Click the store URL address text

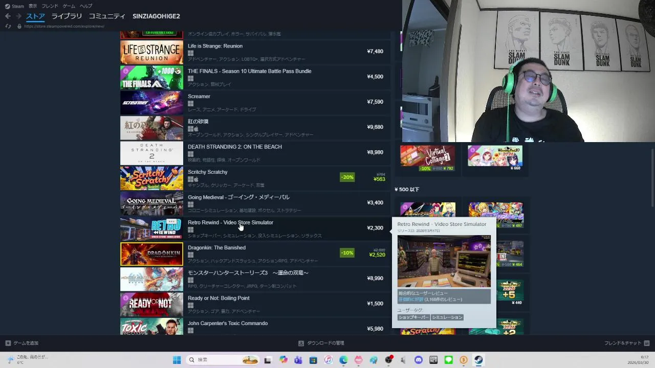pyautogui.click(x=64, y=26)
